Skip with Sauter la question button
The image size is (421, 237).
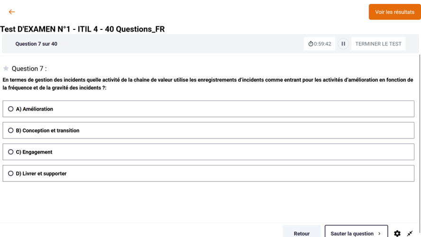click(x=356, y=232)
